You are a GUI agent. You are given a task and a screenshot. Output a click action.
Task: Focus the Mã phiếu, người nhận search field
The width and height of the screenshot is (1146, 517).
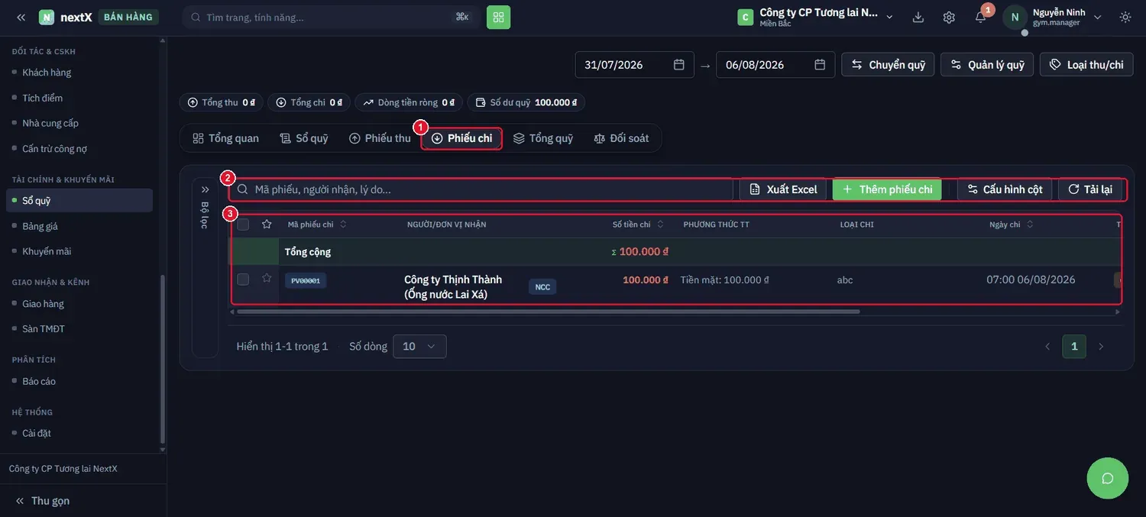click(x=483, y=189)
